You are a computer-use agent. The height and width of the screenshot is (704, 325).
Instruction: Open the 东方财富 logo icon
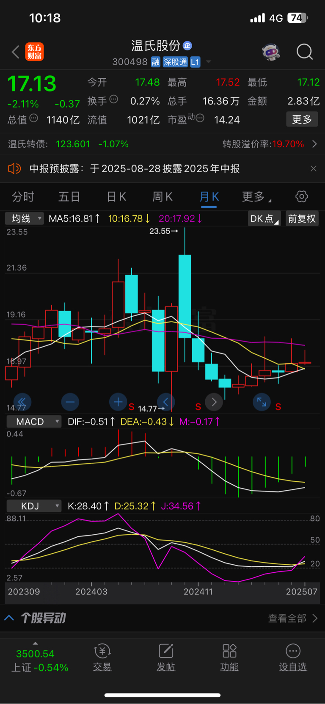pos(35,52)
